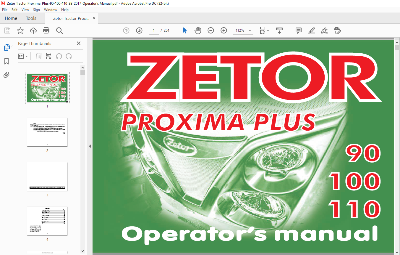Screen dimensions: 400x255
Task: Select page 3 thumbnail
Action: click(47, 177)
